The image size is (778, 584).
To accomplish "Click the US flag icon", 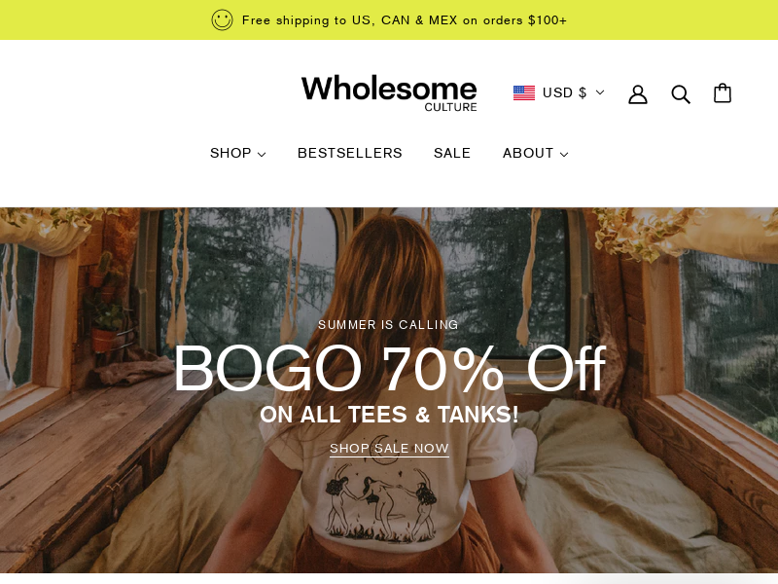I will coord(524,92).
